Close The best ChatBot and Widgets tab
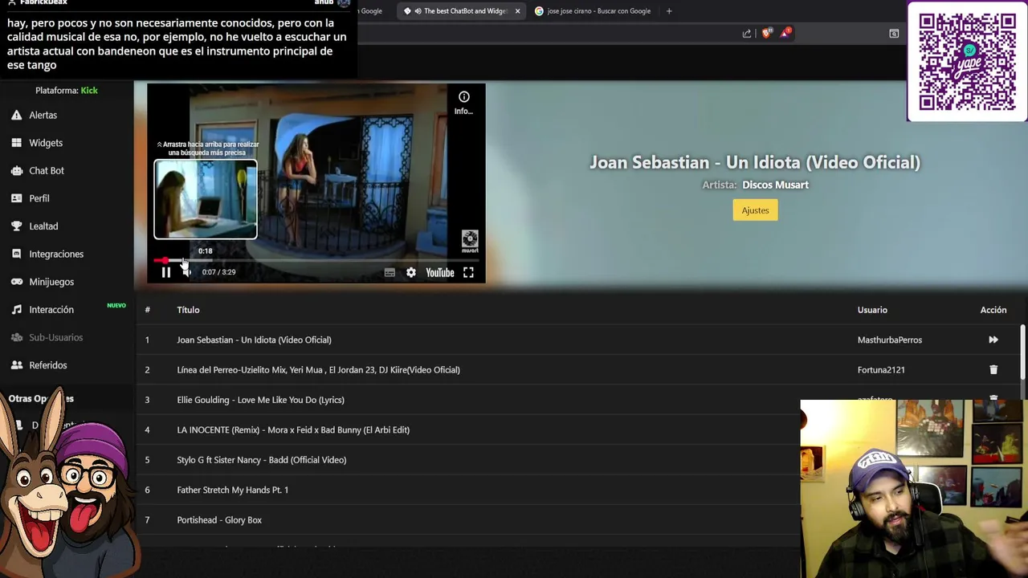The image size is (1028, 578). point(517,11)
